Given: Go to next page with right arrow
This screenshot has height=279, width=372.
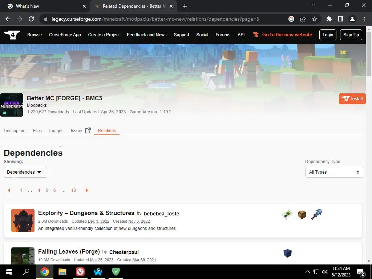Looking at the screenshot, I should point(86,190).
